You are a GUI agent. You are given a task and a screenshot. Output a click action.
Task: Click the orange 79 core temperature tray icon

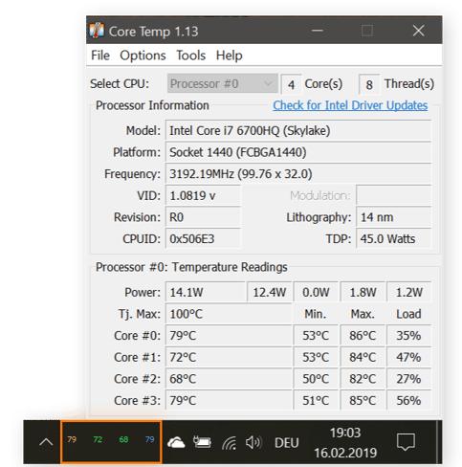[72, 439]
